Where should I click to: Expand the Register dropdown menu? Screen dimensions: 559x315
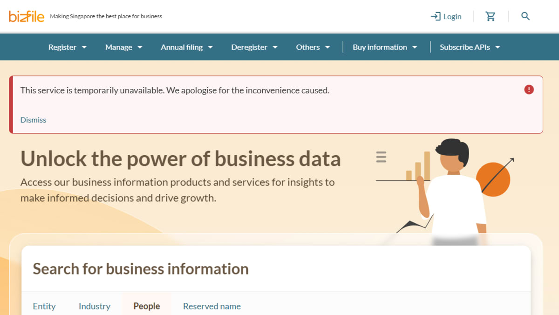point(68,47)
